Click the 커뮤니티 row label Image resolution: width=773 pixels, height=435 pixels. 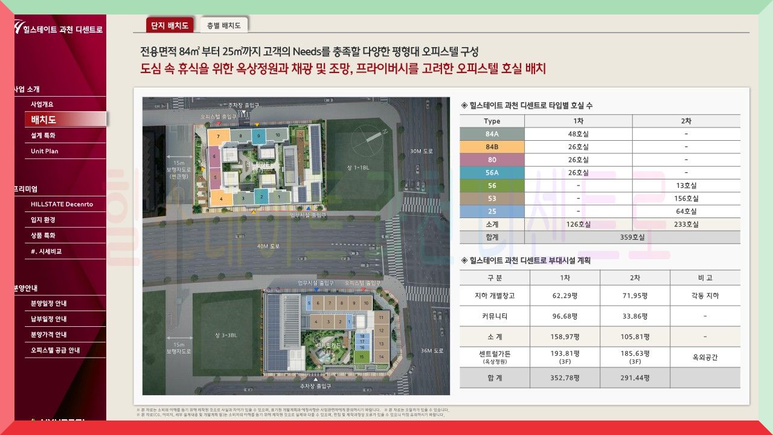click(495, 316)
